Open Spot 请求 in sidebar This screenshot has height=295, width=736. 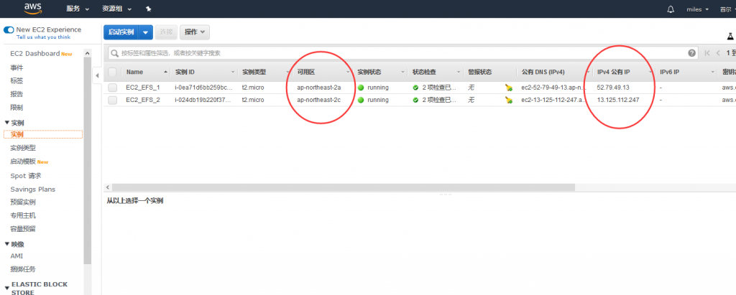pyautogui.click(x=26, y=176)
